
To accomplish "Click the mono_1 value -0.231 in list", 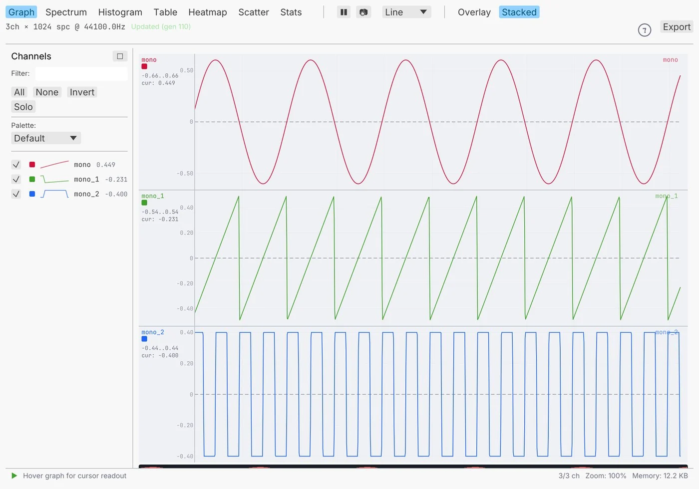I will 116,179.
